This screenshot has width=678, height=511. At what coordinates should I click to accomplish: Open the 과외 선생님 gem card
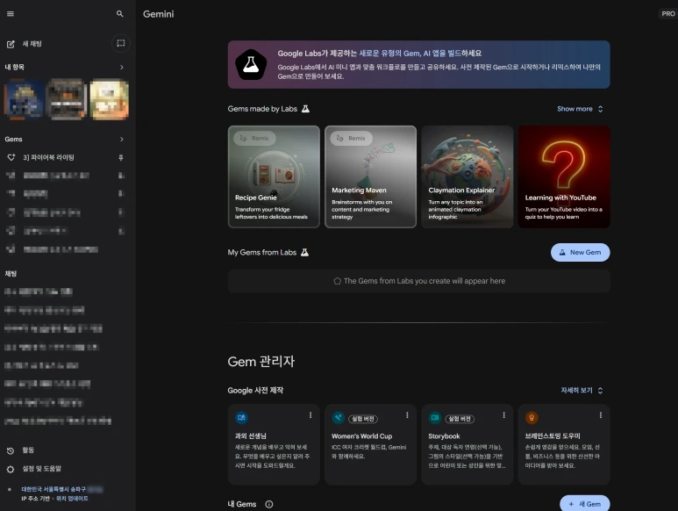[274, 444]
